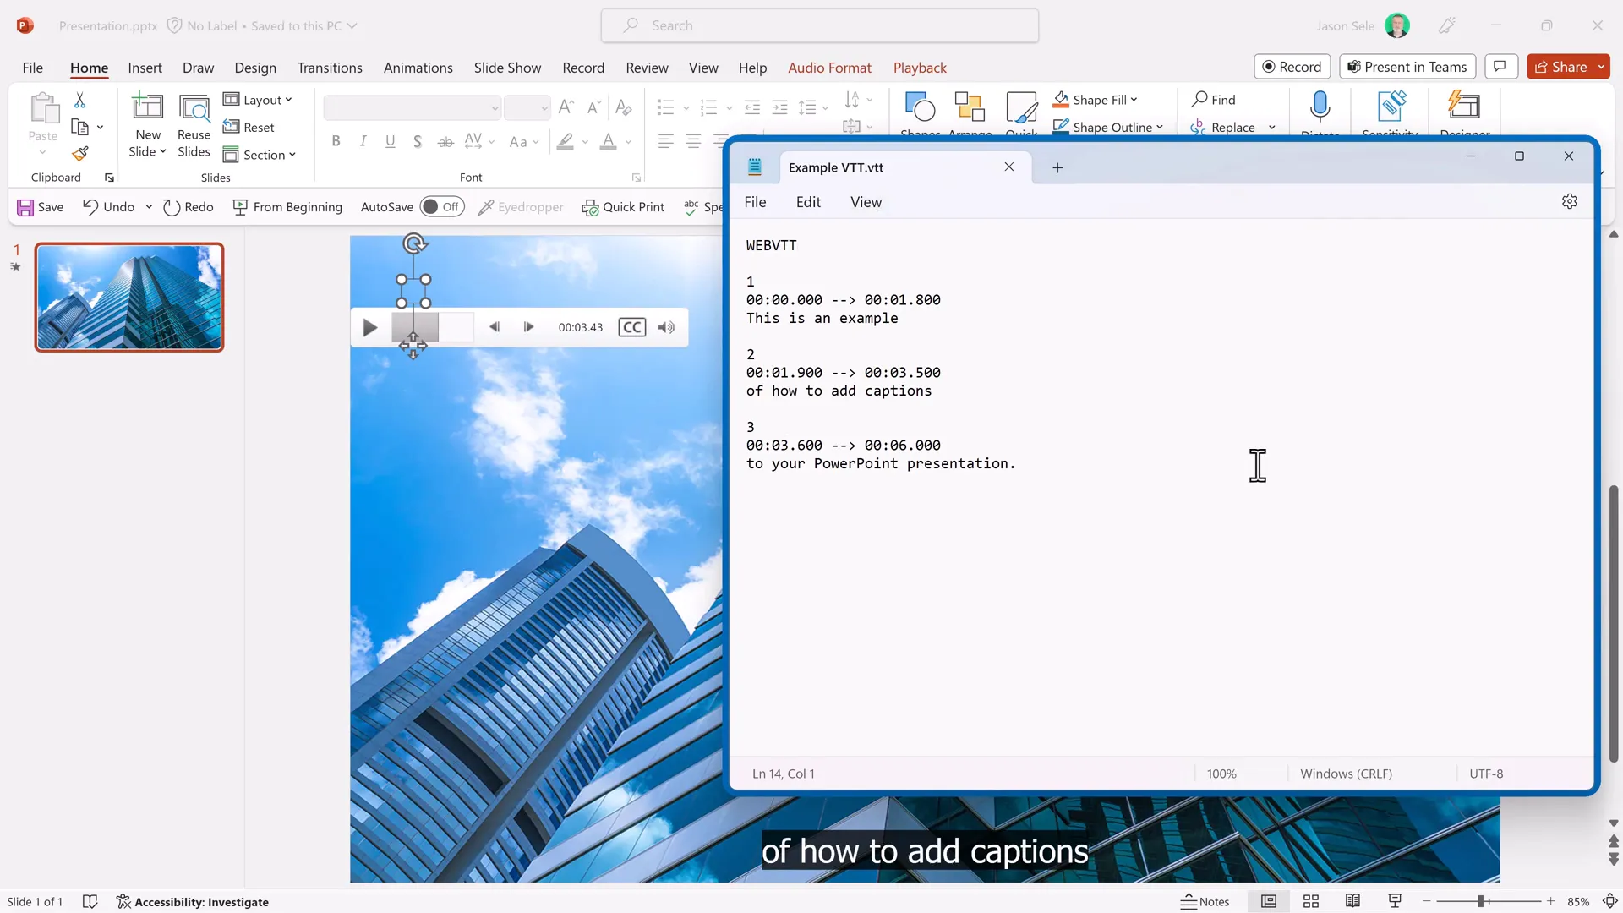Expand the Share button dropdown arrow
Screen dimensions: 1623x913
click(x=1601, y=67)
